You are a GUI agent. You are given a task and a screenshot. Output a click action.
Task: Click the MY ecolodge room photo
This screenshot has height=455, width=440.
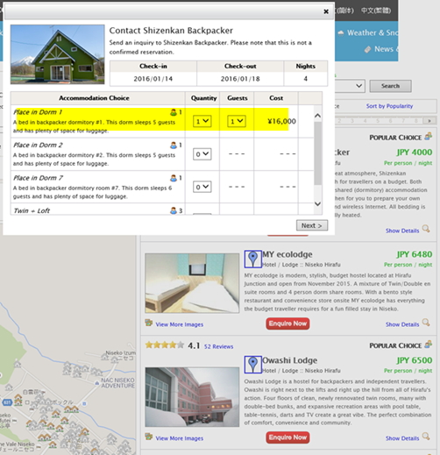pos(192,283)
